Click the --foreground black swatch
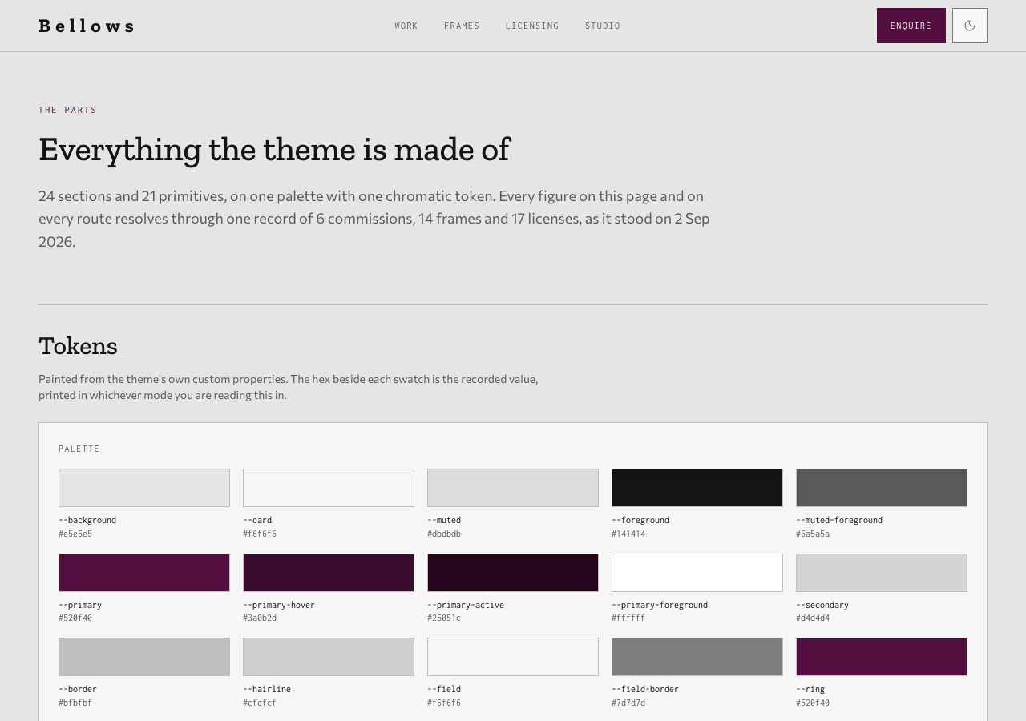Image resolution: width=1026 pixels, height=721 pixels. tap(697, 488)
